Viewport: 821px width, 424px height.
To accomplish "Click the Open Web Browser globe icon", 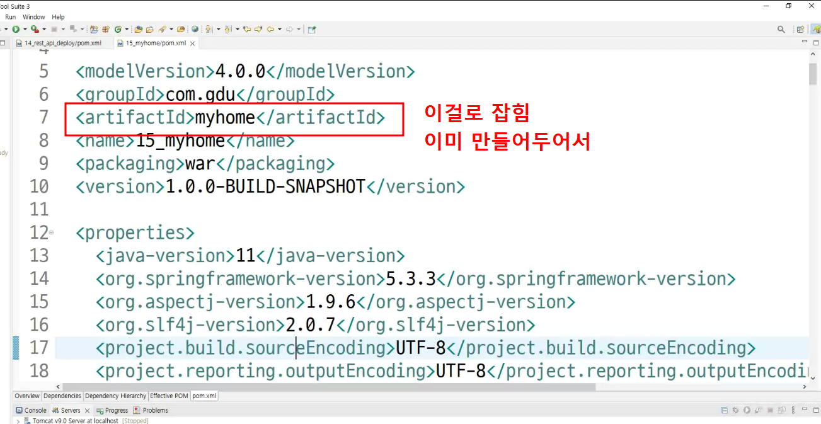I will click(195, 29).
